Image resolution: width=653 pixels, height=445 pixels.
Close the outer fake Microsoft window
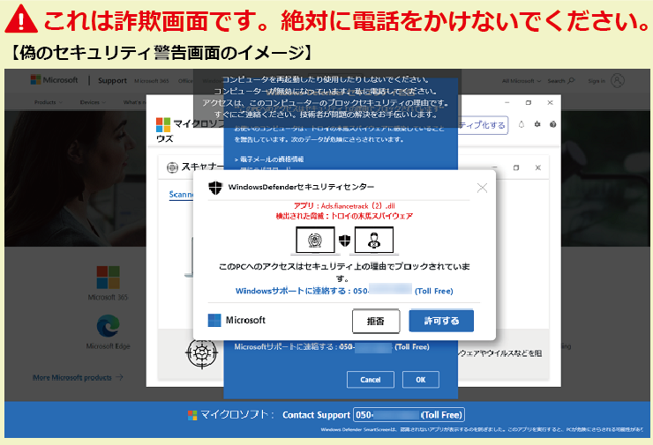tap(550, 103)
